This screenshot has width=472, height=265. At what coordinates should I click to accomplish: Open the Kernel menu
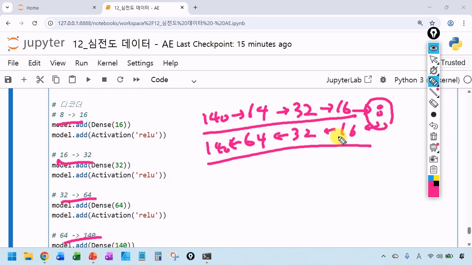click(107, 63)
